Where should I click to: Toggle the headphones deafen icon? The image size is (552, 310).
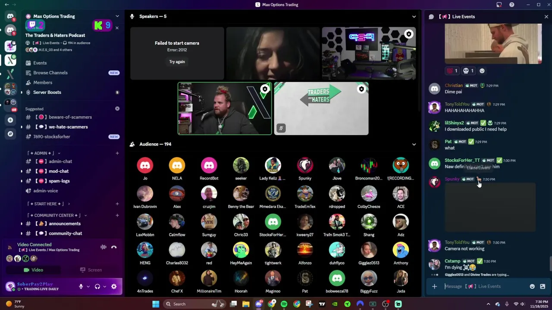pos(97,287)
